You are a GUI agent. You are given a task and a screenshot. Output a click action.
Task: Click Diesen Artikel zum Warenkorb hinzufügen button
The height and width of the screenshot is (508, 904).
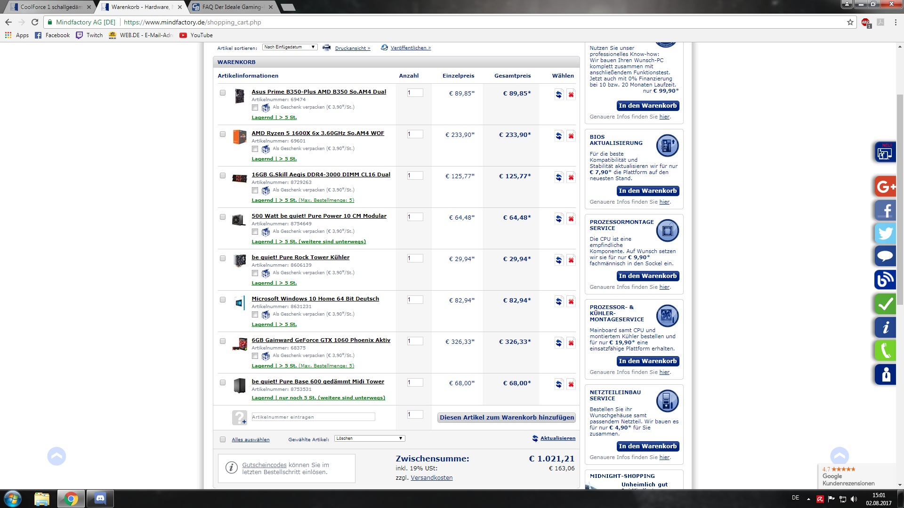point(507,418)
